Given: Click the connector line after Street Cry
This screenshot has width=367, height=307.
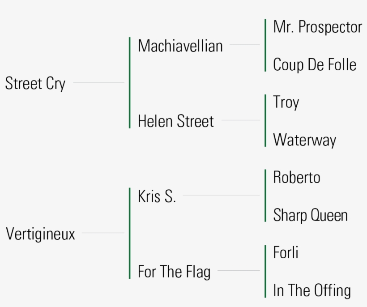Looking at the screenshot, I should click(98, 82).
